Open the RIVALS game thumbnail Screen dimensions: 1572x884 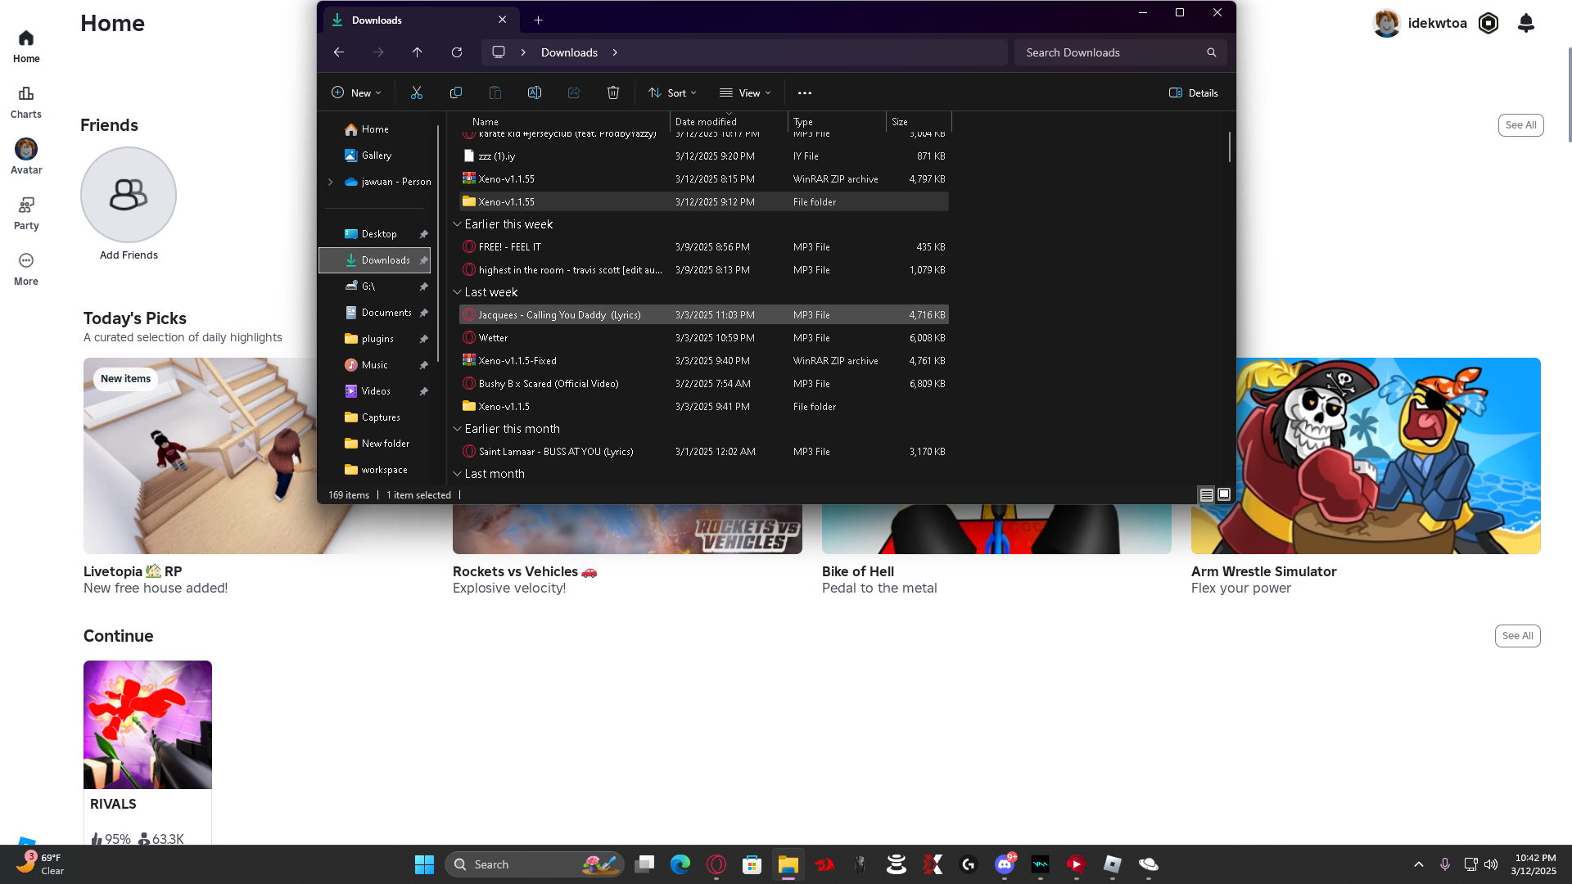click(147, 724)
